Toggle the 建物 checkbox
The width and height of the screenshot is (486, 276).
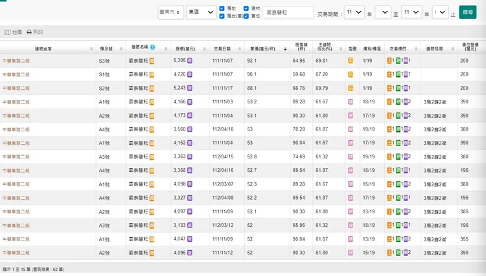(246, 8)
